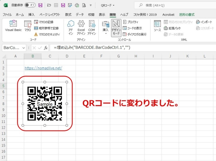Select the QR code barcode control

tap(45, 104)
